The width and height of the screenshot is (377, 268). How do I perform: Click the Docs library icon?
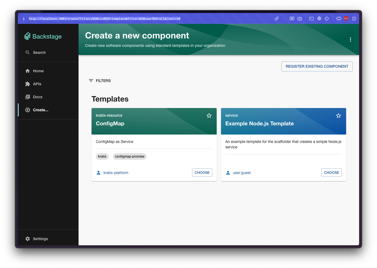28,97
